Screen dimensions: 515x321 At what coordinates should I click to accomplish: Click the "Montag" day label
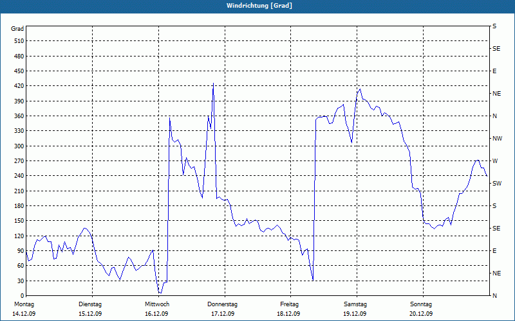tap(24, 304)
